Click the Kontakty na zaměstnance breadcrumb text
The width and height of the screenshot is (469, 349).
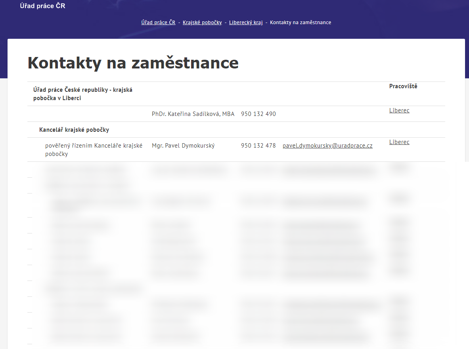(300, 23)
